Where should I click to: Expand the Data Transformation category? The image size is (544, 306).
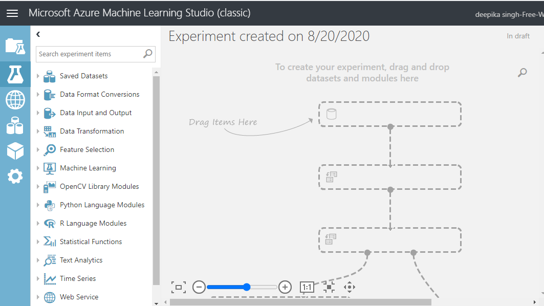[38, 131]
